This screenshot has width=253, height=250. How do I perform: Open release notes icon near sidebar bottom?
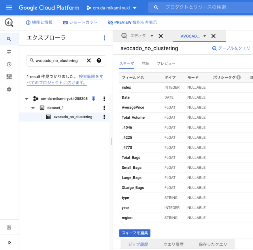[9, 227]
